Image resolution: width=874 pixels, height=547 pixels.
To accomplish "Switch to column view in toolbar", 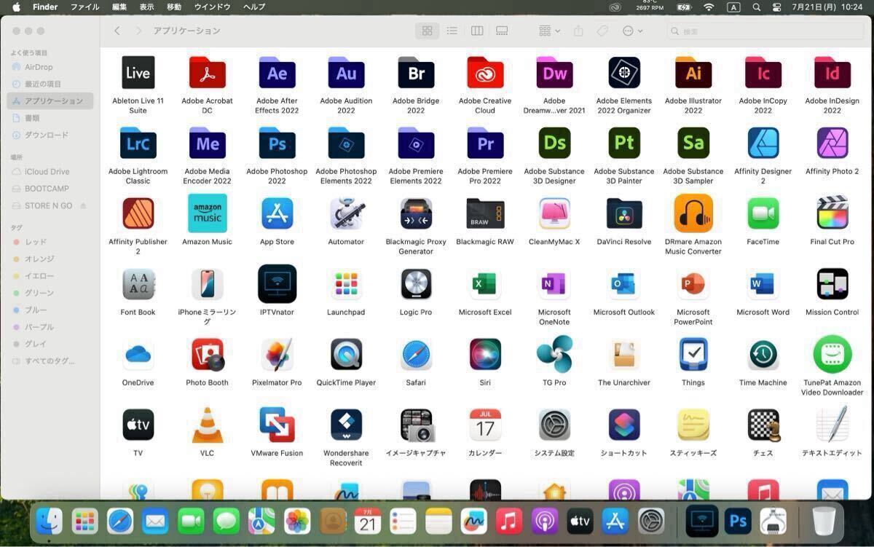I will pos(477,31).
